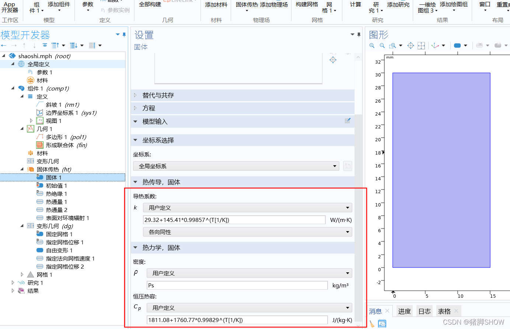Click the collapse-all tree icon in Model Builder
The image size is (510, 329).
(x=55, y=45)
